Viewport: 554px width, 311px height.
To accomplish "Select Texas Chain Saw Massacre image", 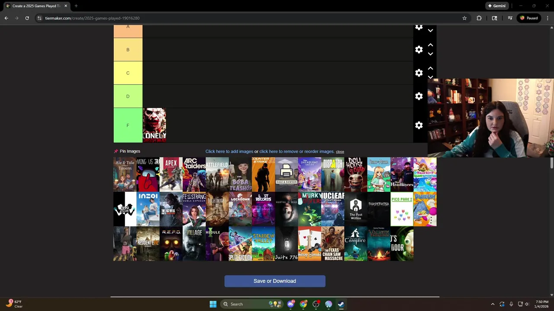I will point(332,244).
